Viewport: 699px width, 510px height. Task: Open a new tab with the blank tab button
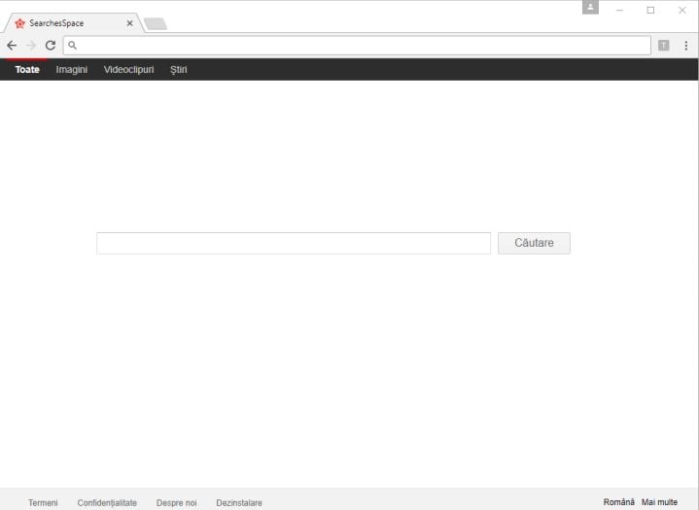pos(156,23)
